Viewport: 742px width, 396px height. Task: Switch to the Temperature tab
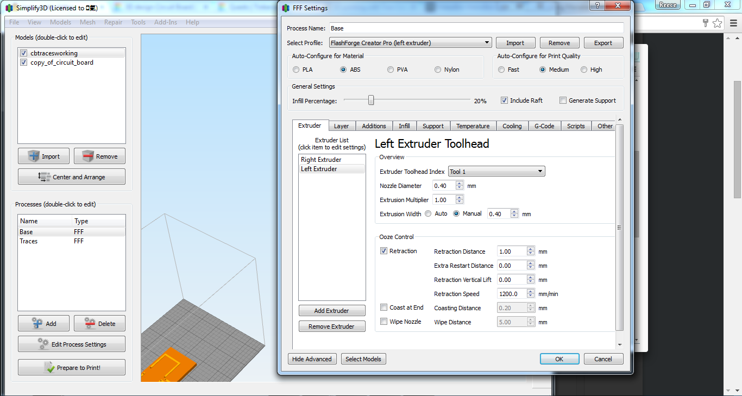coord(473,126)
